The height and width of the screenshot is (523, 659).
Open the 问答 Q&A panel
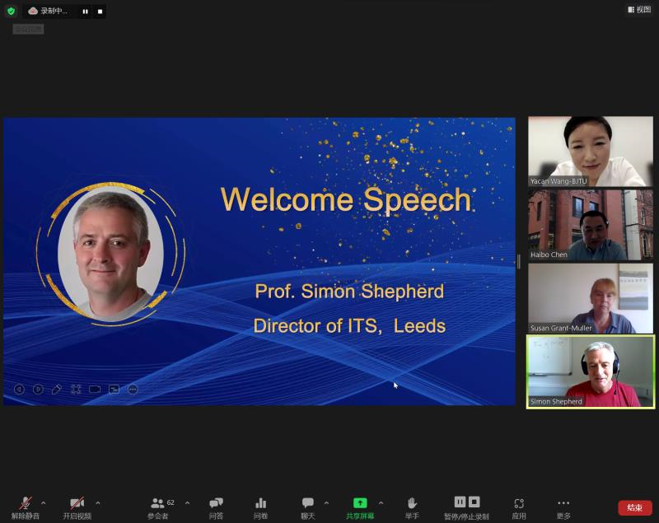tap(216, 507)
